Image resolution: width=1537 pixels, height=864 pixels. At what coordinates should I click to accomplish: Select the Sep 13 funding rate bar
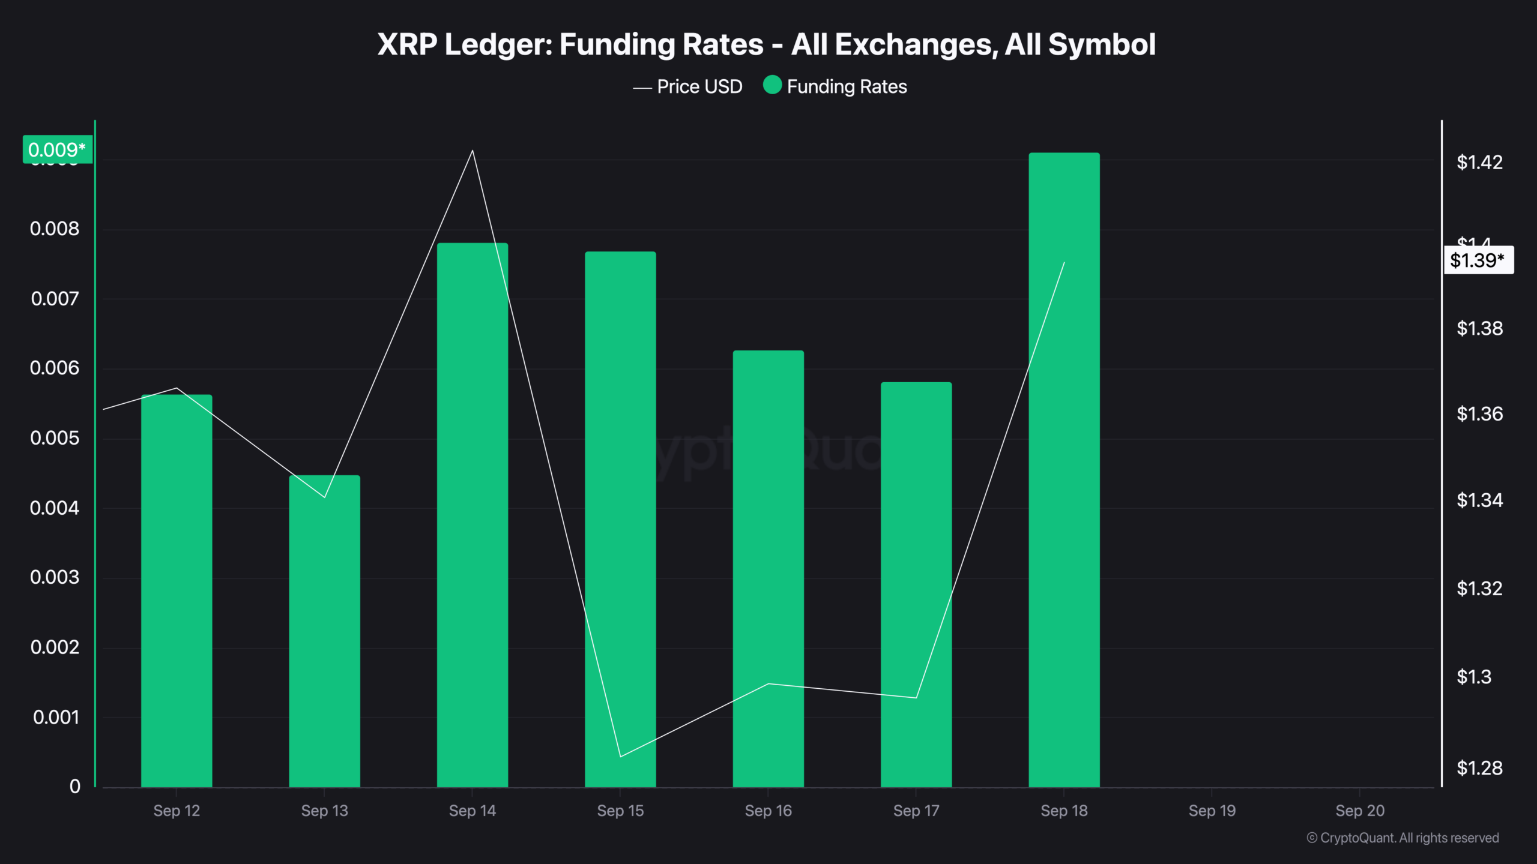(x=325, y=631)
